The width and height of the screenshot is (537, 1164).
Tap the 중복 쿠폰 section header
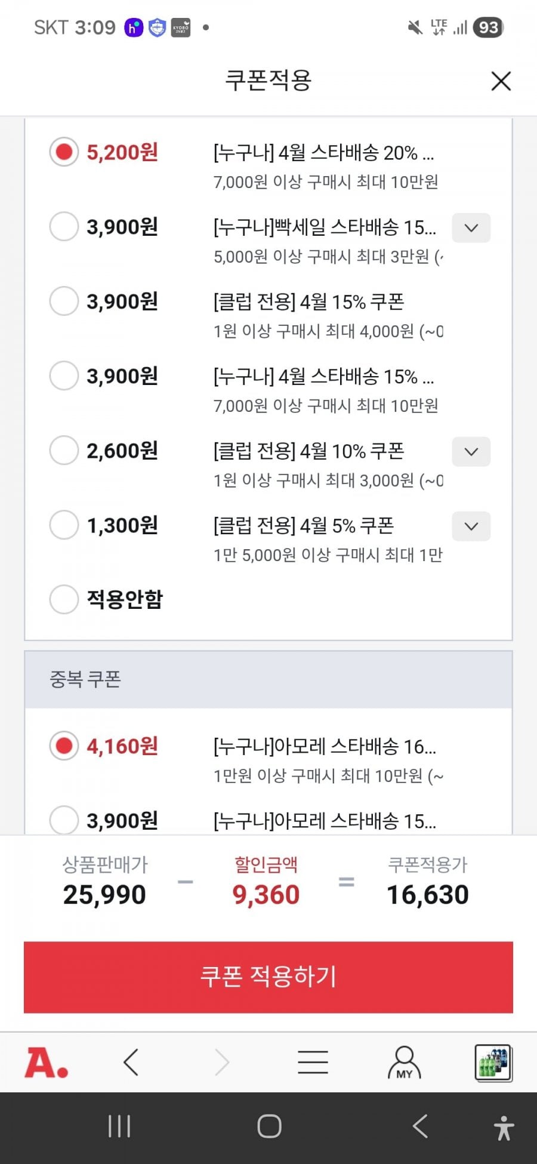pos(268,679)
